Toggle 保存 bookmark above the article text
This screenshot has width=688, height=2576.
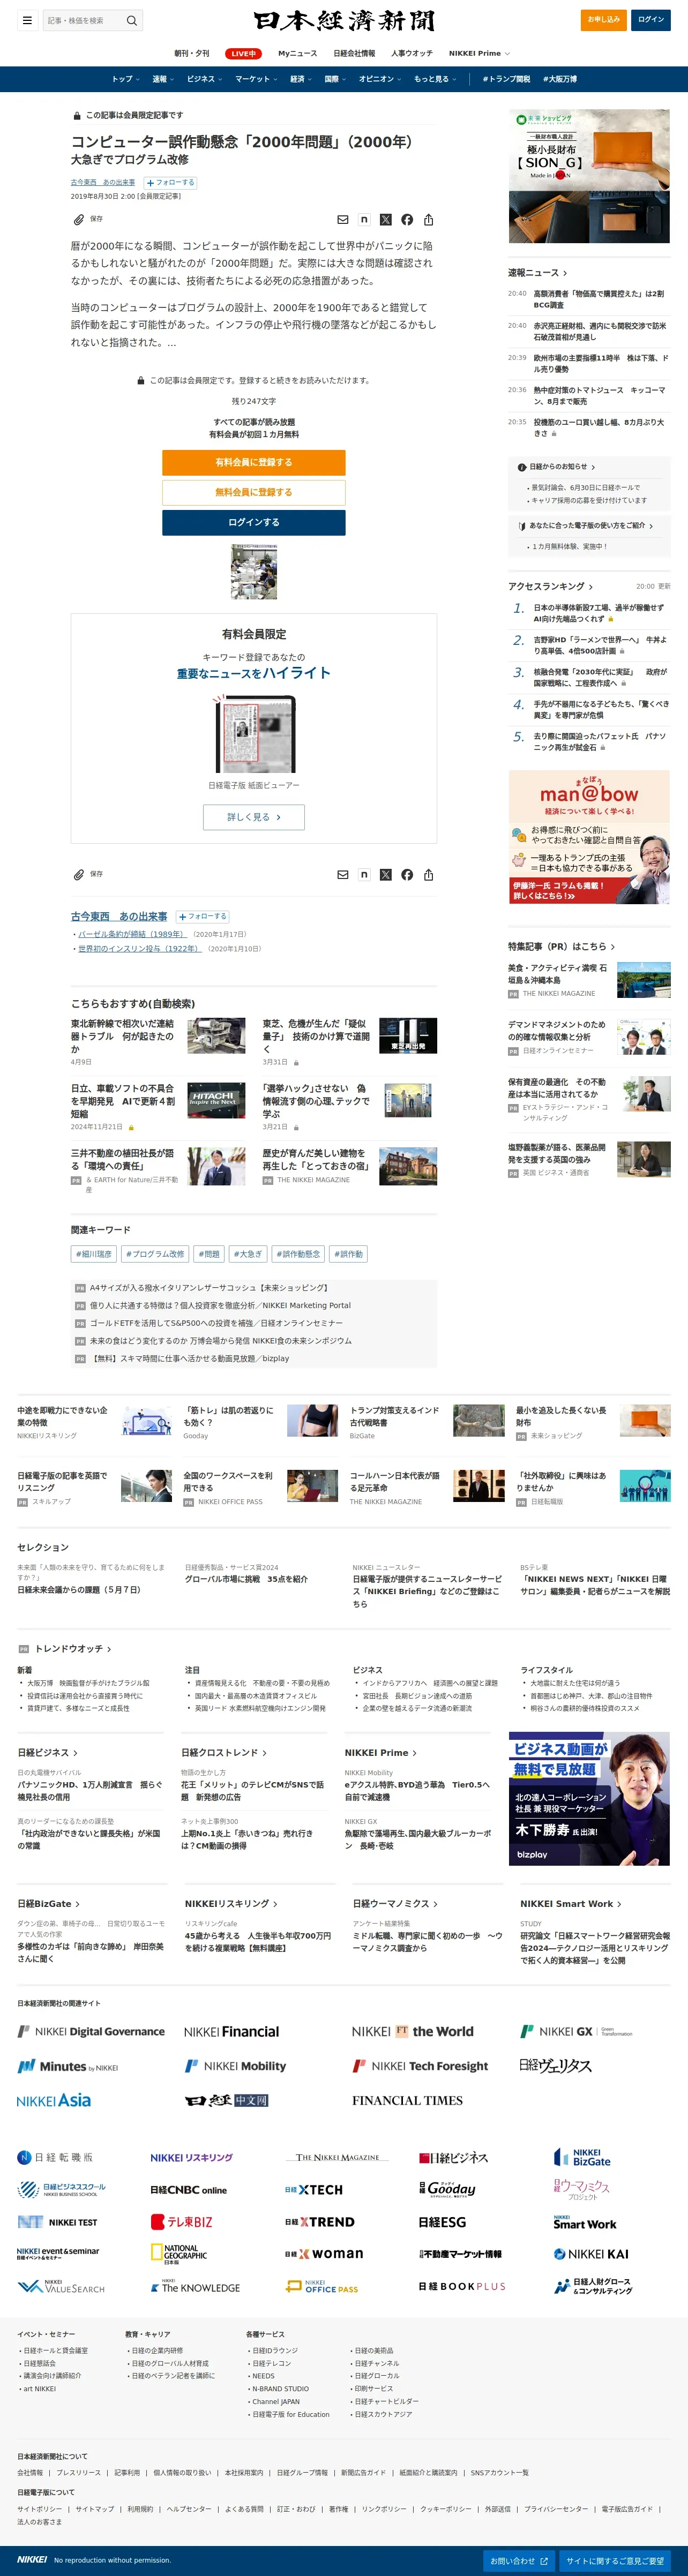pyautogui.click(x=88, y=219)
